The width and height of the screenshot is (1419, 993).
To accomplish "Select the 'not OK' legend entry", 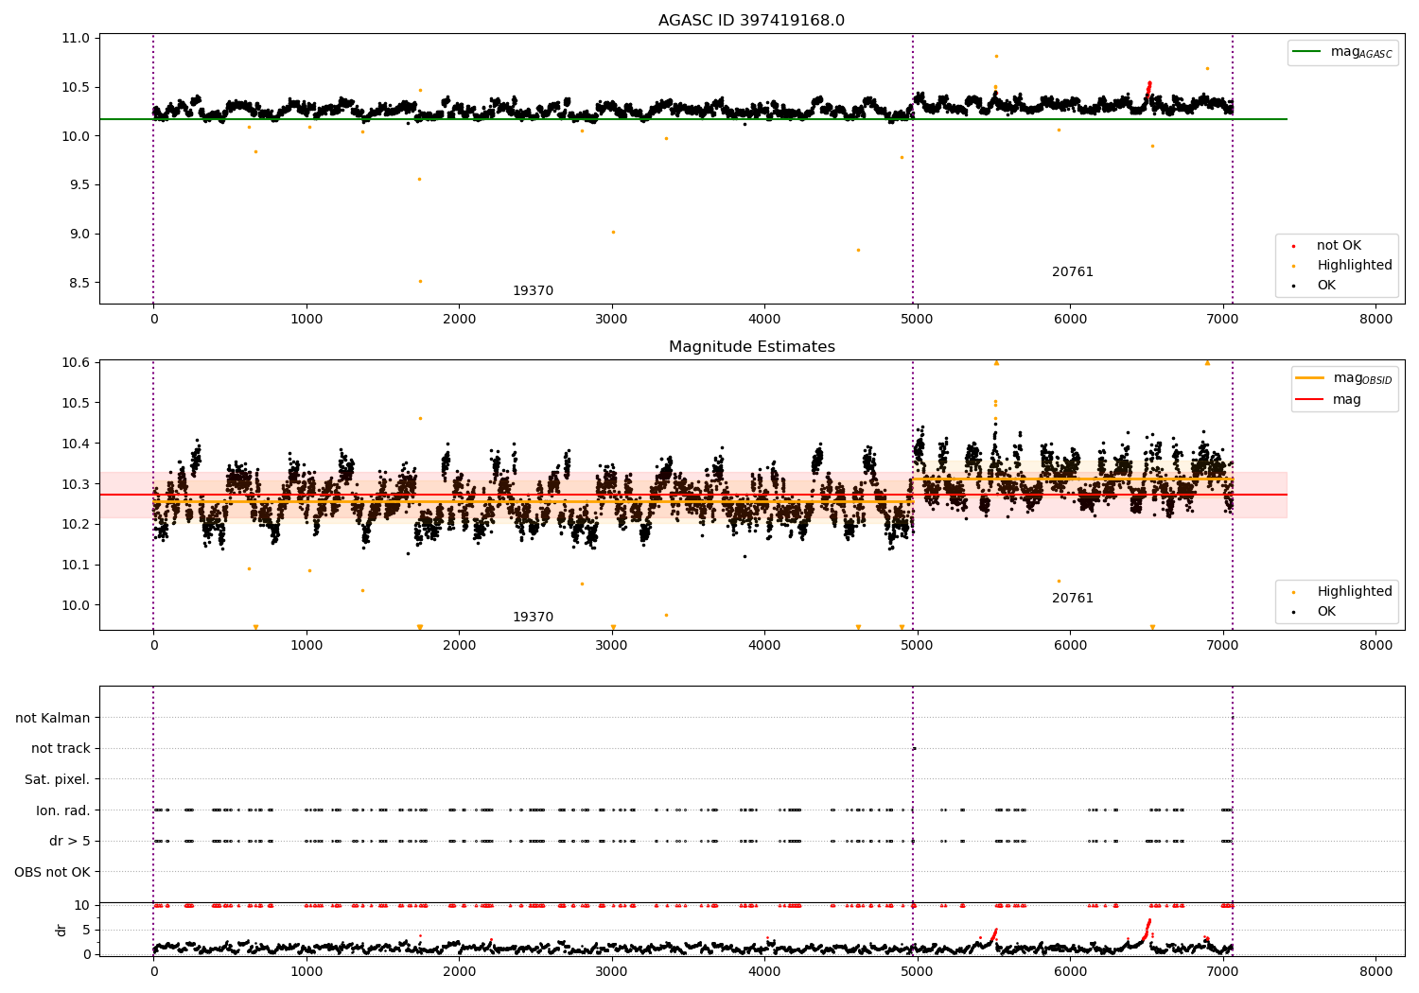I will pos(1339,246).
